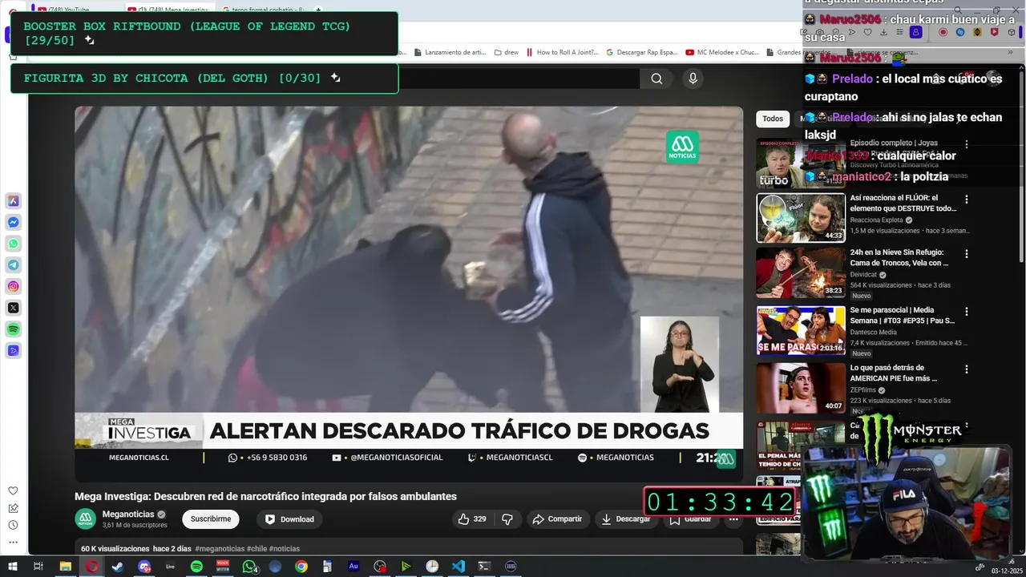
Task: Open Messenger in the Opera sidebar
Action: (x=14, y=222)
